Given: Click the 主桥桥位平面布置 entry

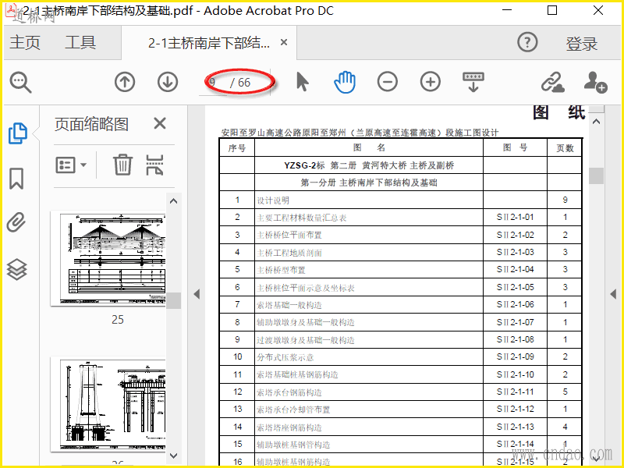Looking at the screenshot, I should (289, 236).
